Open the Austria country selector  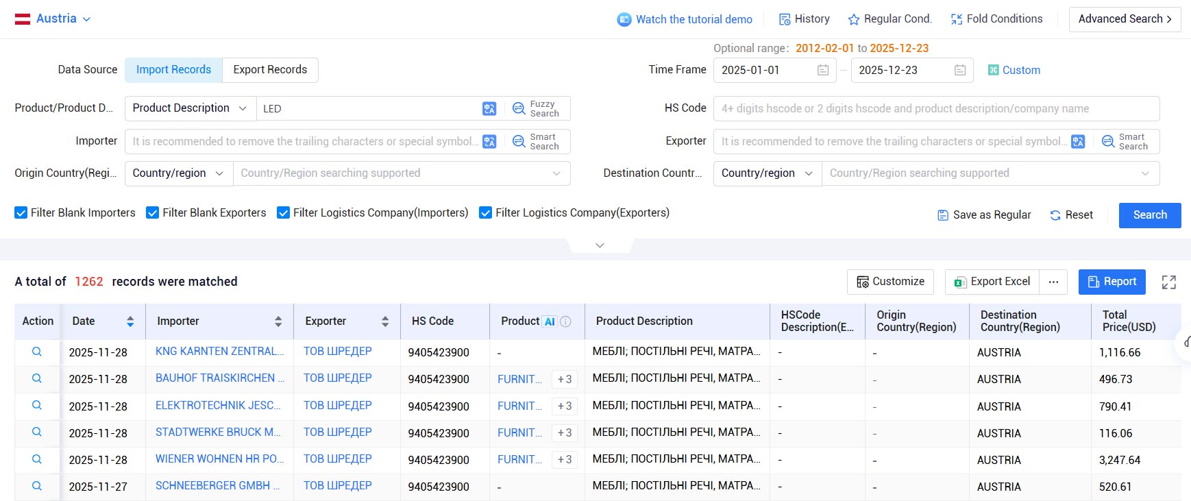click(53, 19)
